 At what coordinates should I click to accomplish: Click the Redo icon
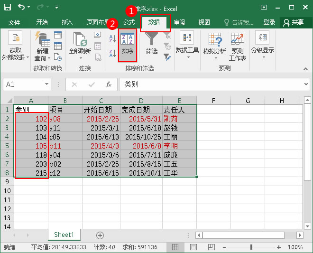coord(40,7)
